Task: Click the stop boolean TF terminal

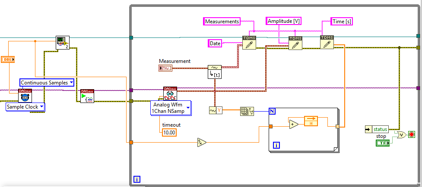Action: coord(383,143)
